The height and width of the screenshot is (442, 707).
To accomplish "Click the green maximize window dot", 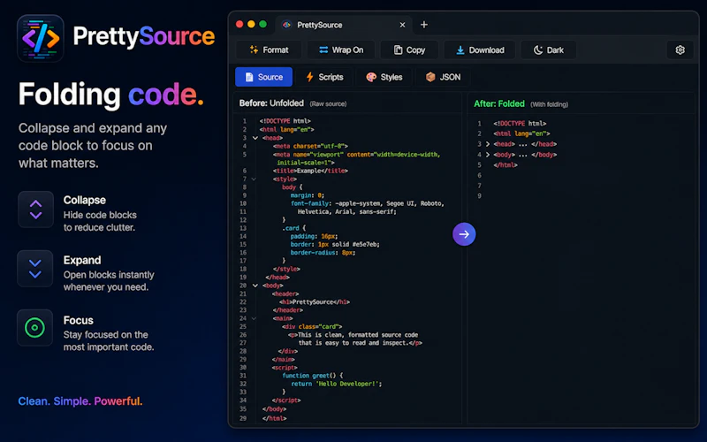I will [262, 25].
